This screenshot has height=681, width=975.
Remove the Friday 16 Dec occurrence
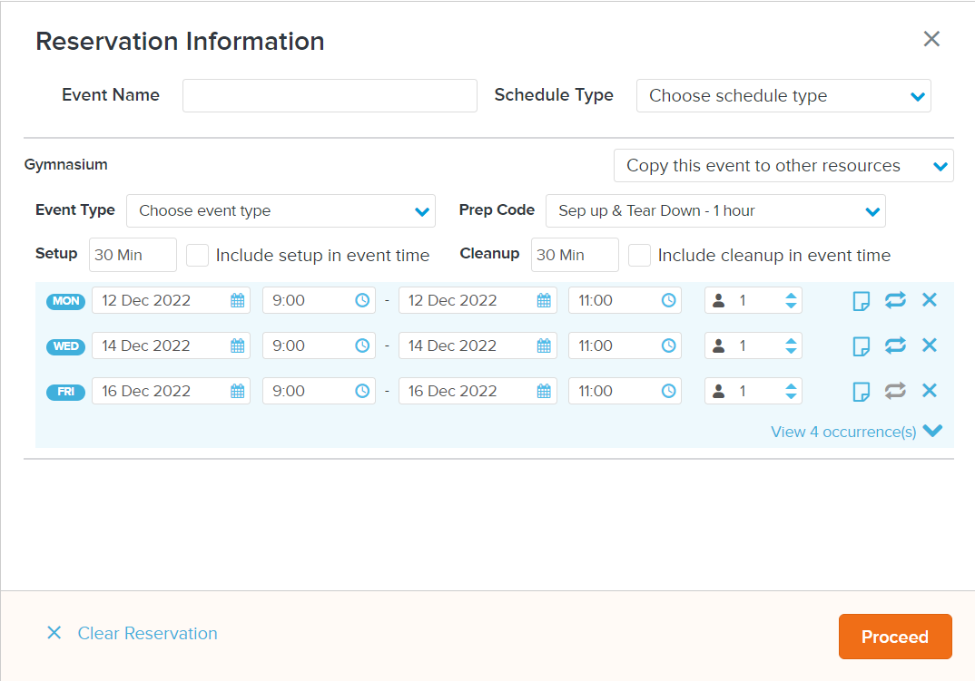pyautogui.click(x=929, y=390)
